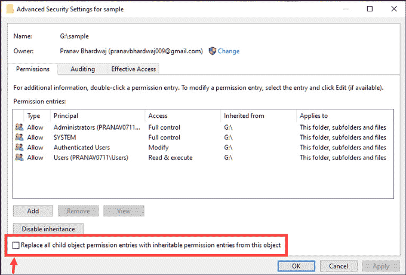Image resolution: width=406 pixels, height=275 pixels.
Task: Click Disable inheritance button
Action: [x=48, y=229]
